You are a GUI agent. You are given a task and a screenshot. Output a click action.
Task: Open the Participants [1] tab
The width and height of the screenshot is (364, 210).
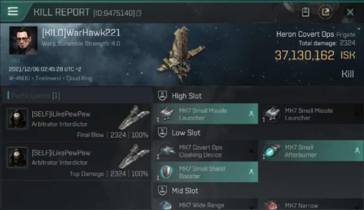[34, 95]
